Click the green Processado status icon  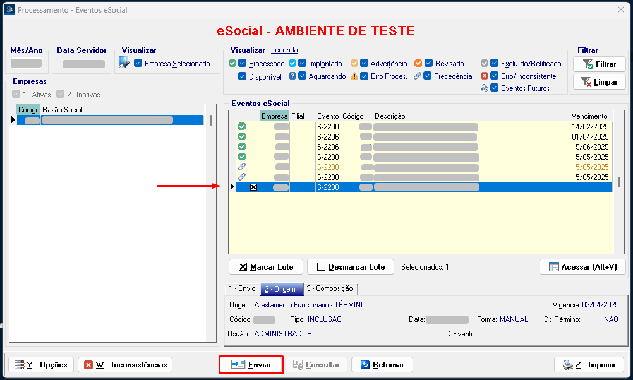tap(232, 64)
